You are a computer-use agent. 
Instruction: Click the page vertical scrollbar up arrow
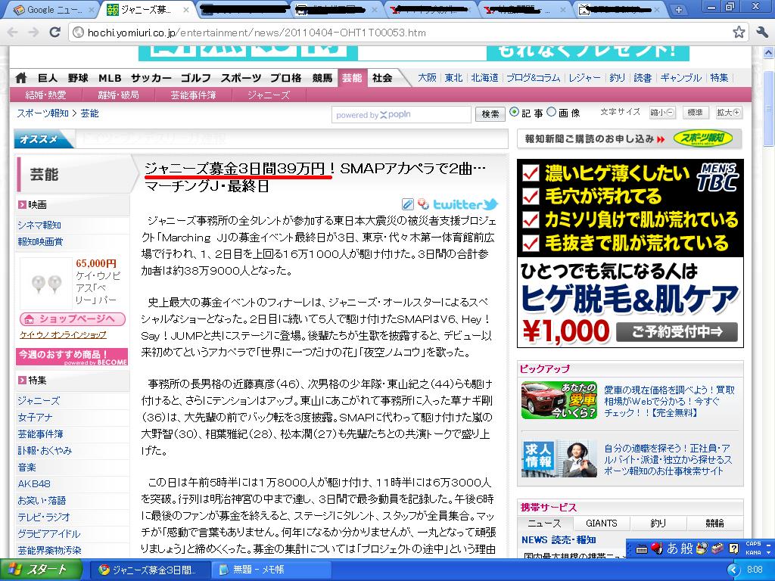(x=769, y=52)
